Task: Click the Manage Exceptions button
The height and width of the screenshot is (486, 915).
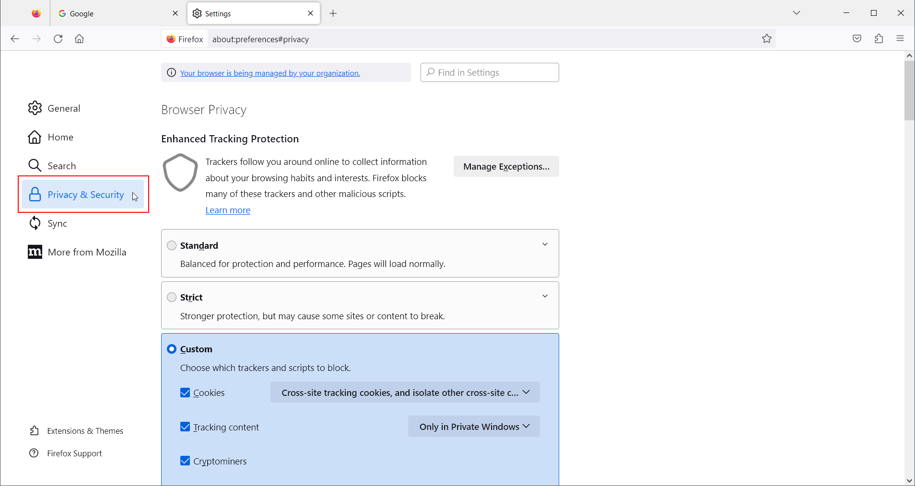Action: 506,166
